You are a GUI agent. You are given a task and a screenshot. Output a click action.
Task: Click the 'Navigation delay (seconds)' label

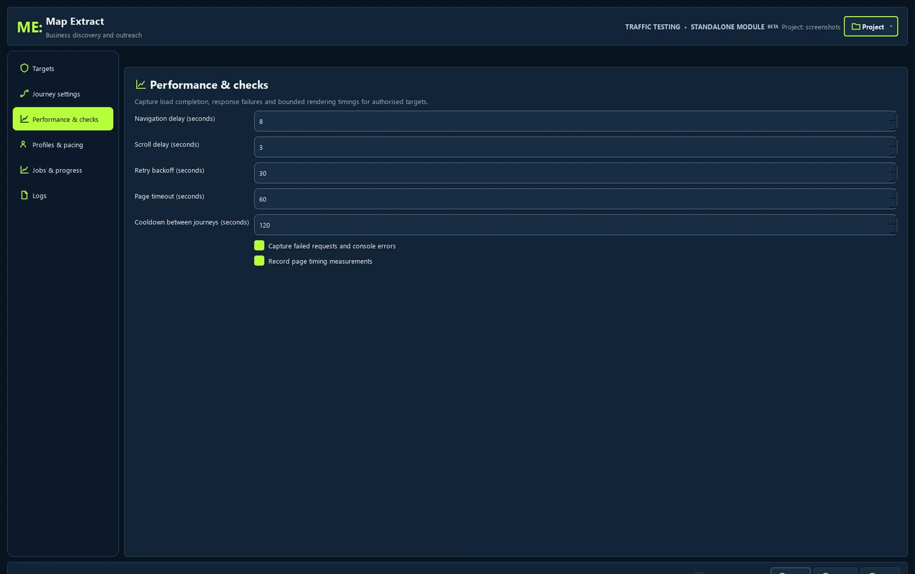[x=175, y=118]
